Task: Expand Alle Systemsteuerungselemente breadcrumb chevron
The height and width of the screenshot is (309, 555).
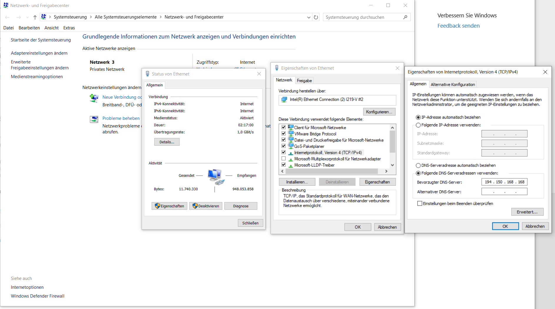Action: (161, 17)
